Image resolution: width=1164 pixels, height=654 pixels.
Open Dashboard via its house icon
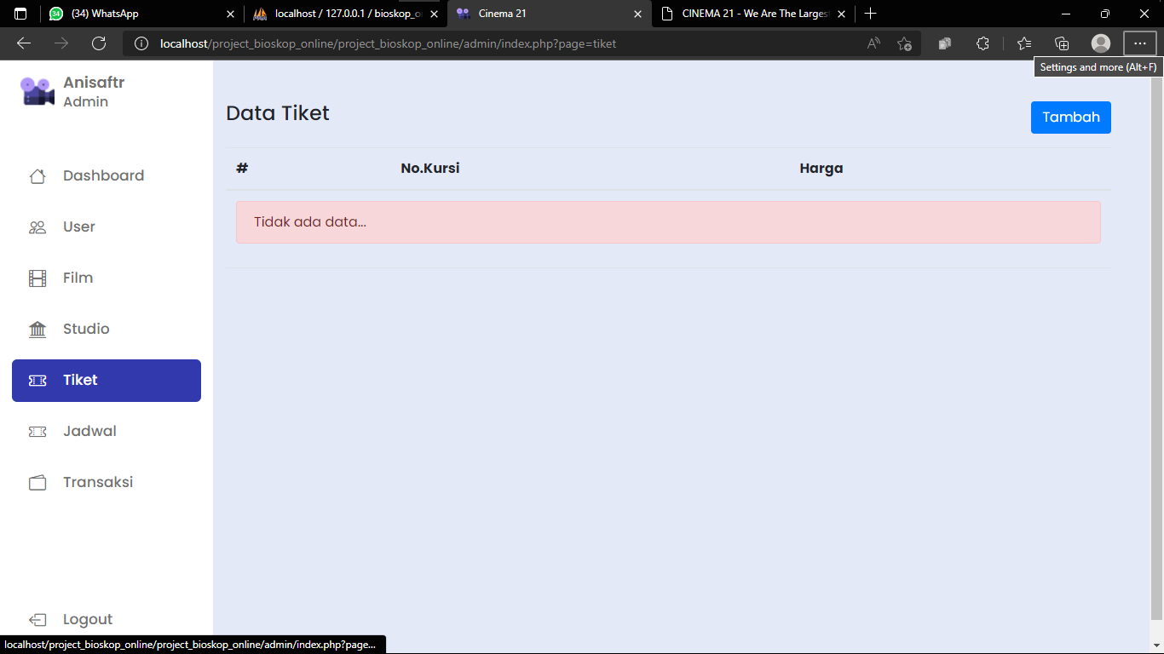pos(37,176)
